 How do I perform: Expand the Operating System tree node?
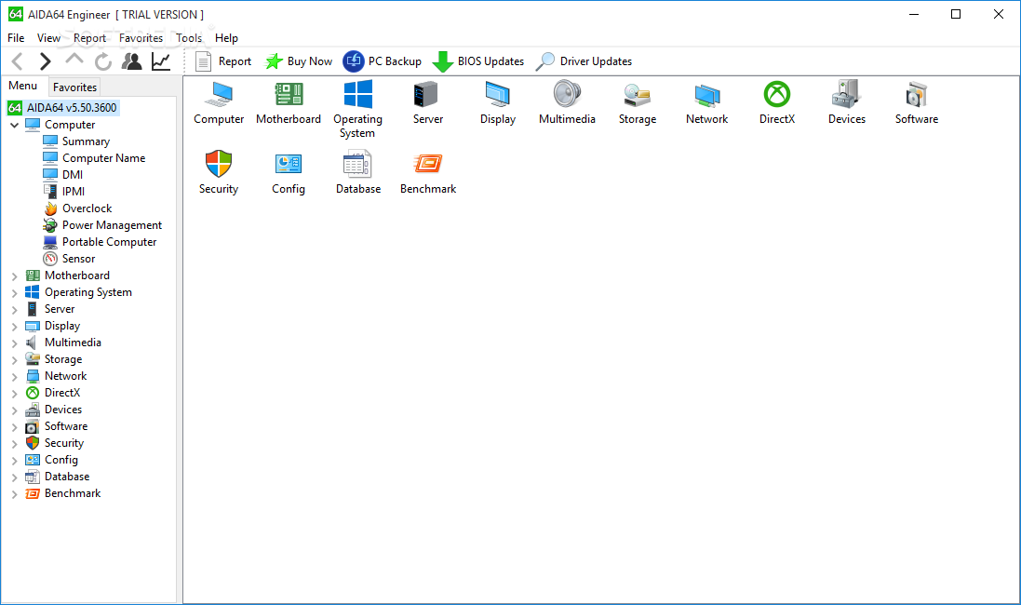(14, 293)
